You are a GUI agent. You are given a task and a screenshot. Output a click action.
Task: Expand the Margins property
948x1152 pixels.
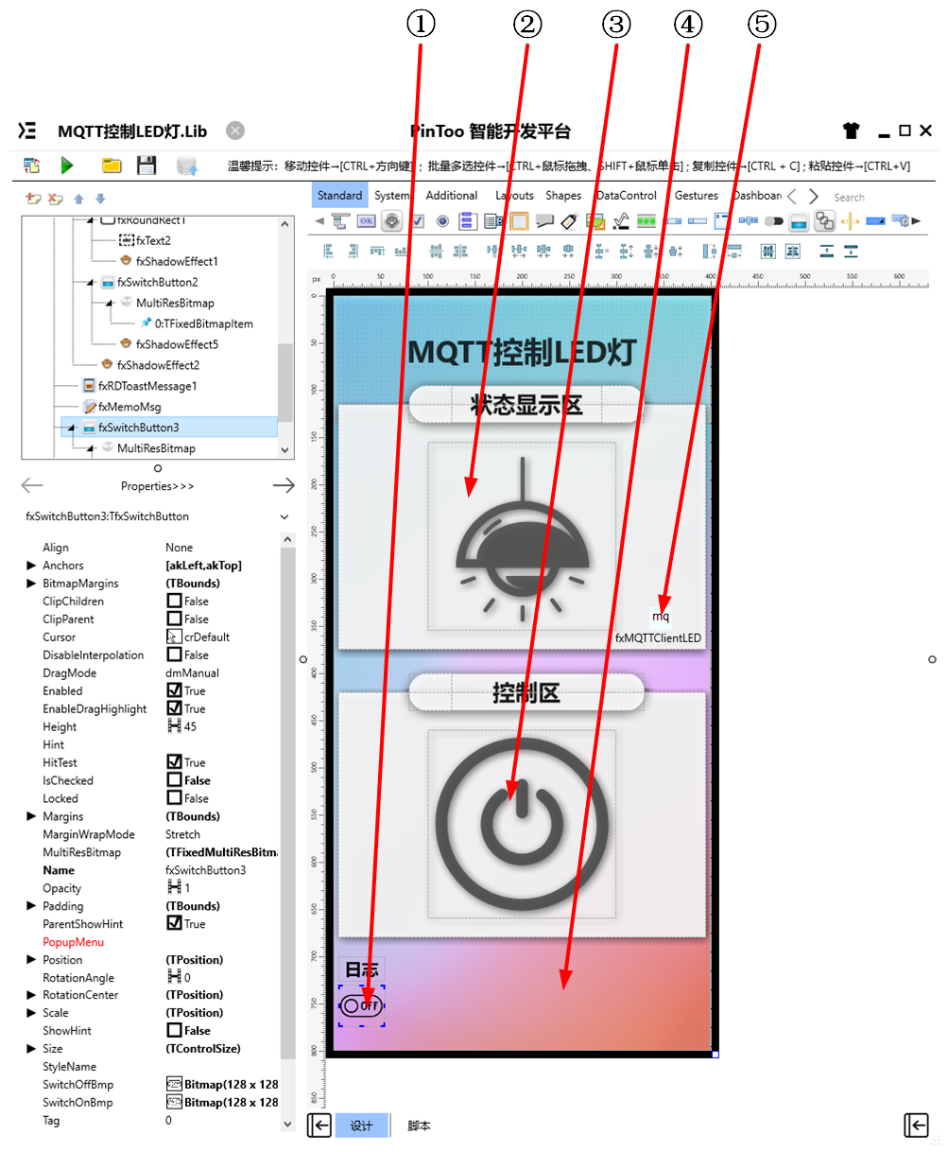[x=31, y=816]
